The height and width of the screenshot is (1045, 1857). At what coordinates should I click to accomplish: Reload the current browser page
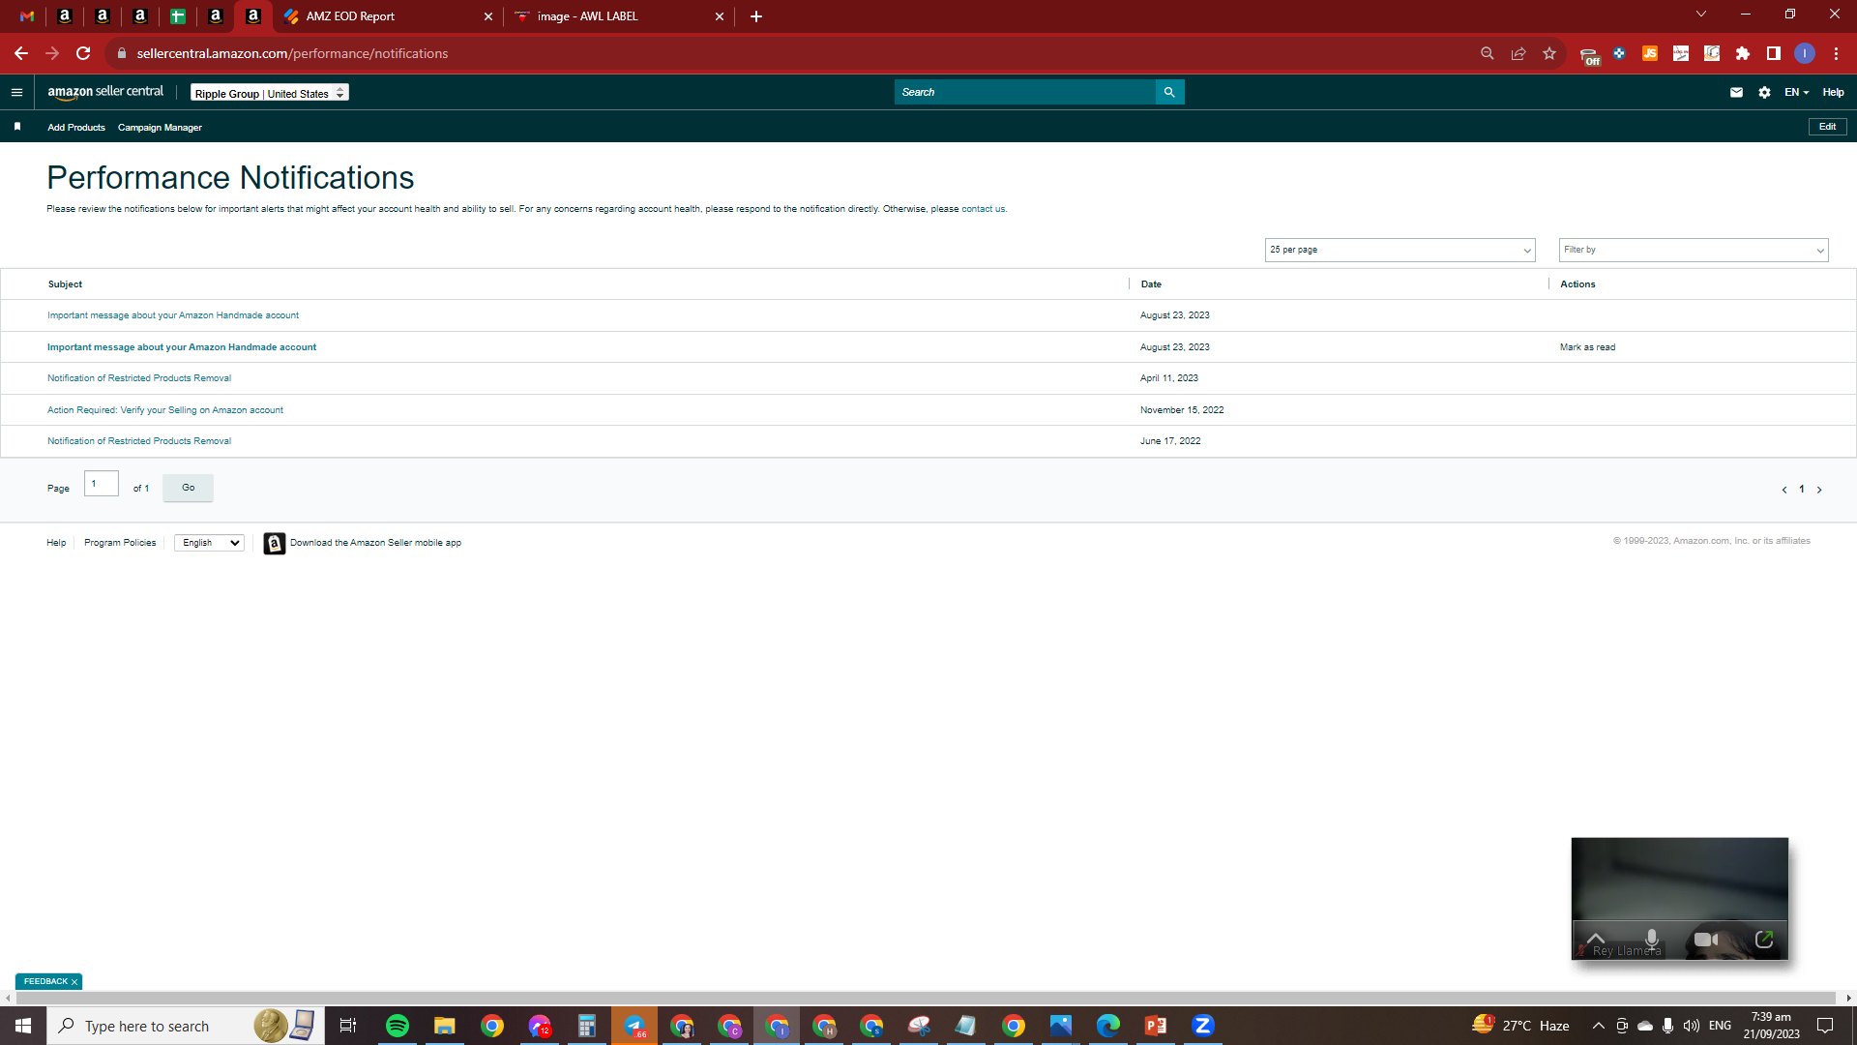[x=84, y=53]
